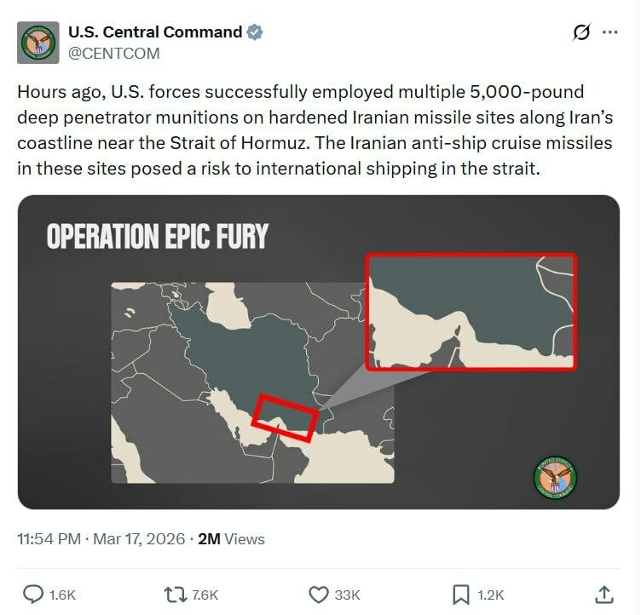The image size is (641, 615).
Task: Open the Operation Epic Fury image
Action: click(x=318, y=352)
